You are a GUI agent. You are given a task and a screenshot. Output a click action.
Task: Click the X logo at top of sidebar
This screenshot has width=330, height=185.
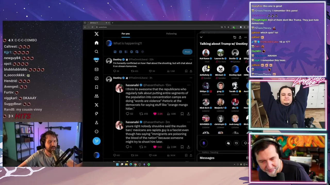[x=96, y=34]
